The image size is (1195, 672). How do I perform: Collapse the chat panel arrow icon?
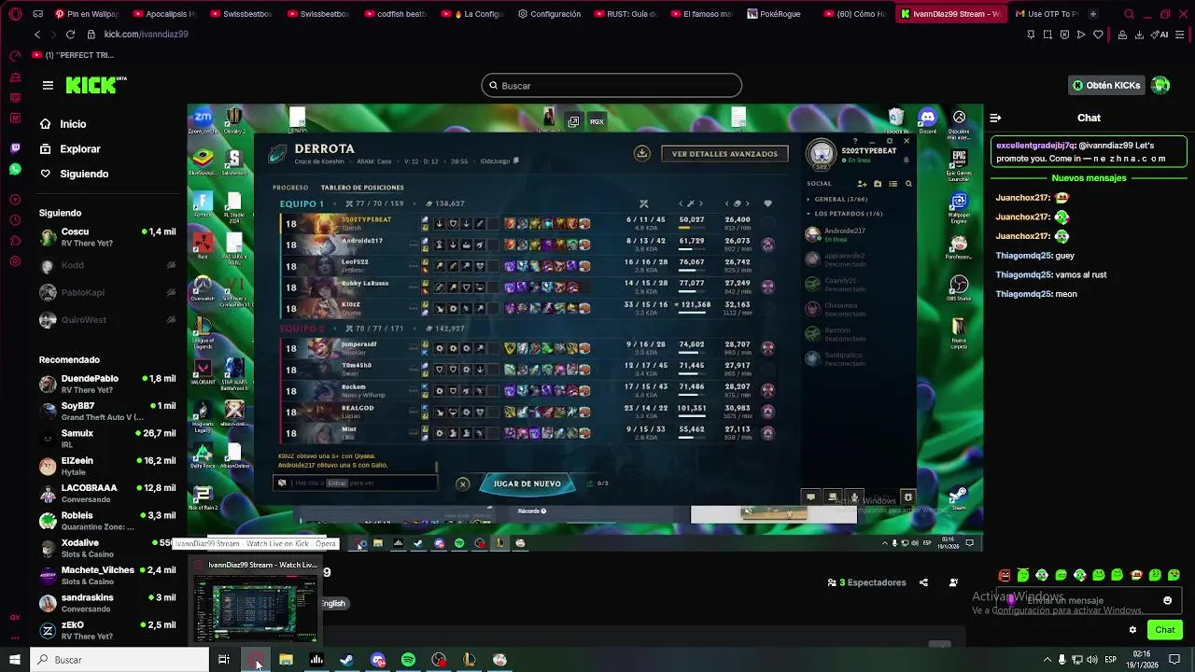point(995,118)
